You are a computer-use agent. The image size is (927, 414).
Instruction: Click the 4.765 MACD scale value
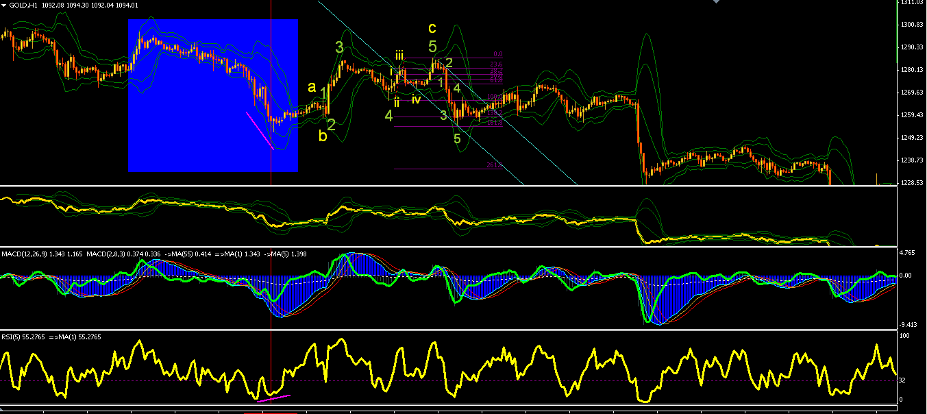pos(907,253)
